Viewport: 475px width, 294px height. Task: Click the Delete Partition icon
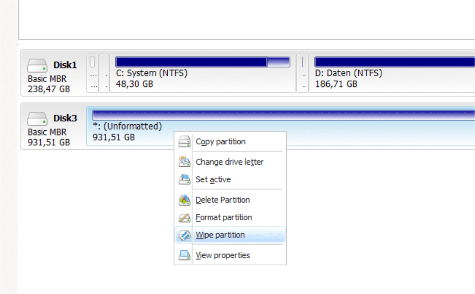click(x=184, y=200)
